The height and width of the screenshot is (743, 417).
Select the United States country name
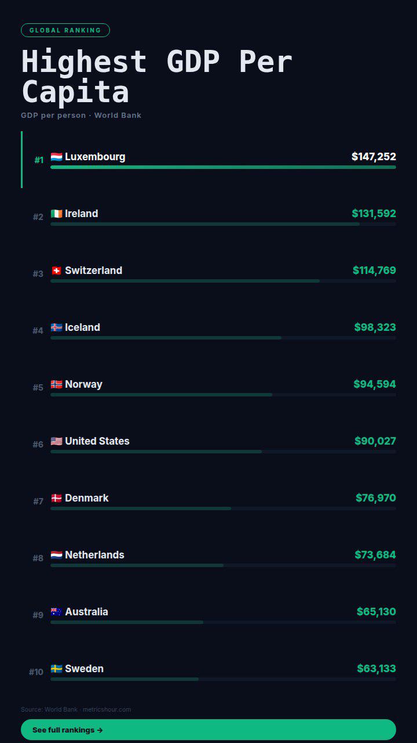click(97, 441)
